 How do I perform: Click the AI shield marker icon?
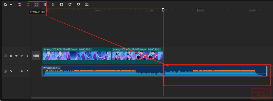[x=70, y=5]
